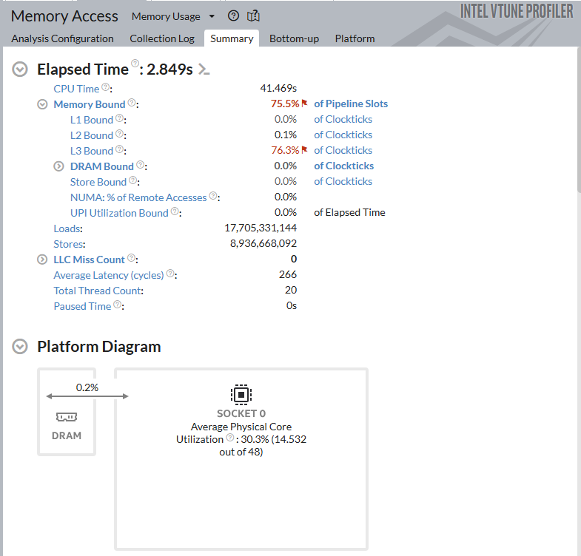Click the command line icon beside Elapsed Time

pos(204,69)
